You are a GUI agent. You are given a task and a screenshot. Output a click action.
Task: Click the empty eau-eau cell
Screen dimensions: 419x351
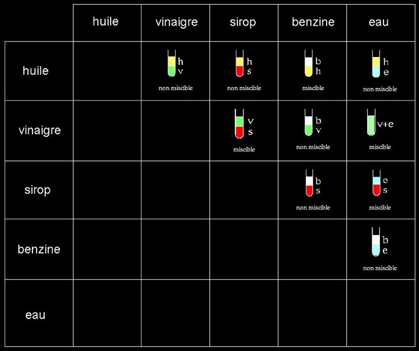click(381, 313)
